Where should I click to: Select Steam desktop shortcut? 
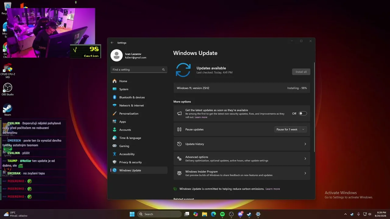point(8,110)
